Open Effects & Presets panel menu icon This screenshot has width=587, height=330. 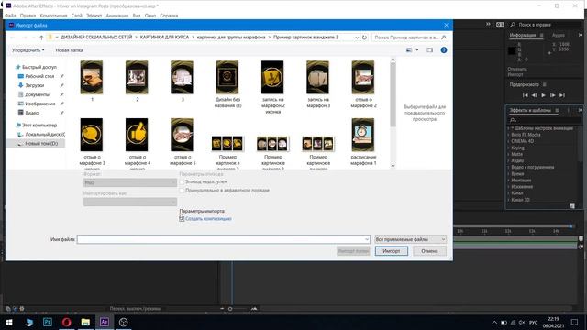(557, 110)
